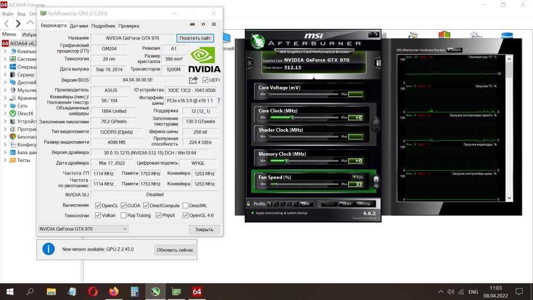Select the Видеокарта tab
The width and height of the screenshot is (533, 300).
[x=54, y=26]
